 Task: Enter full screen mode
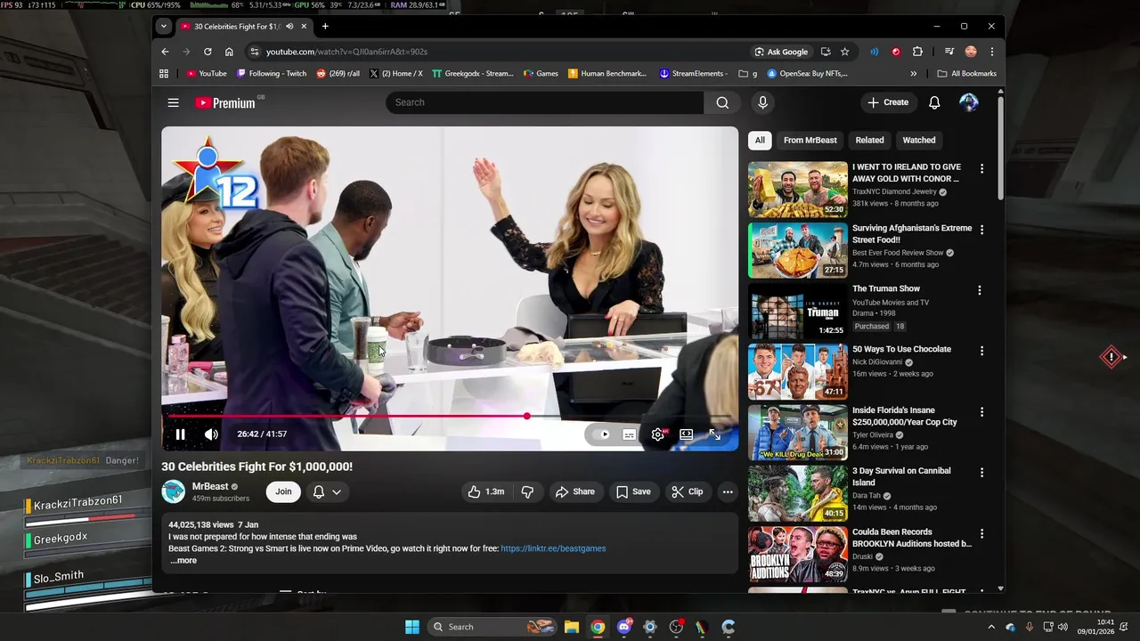[714, 434]
